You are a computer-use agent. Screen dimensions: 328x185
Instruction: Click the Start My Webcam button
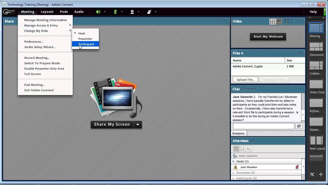point(268,36)
